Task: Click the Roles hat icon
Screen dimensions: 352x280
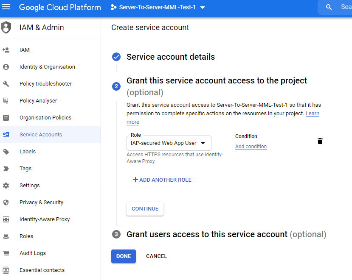Action: 6,236
